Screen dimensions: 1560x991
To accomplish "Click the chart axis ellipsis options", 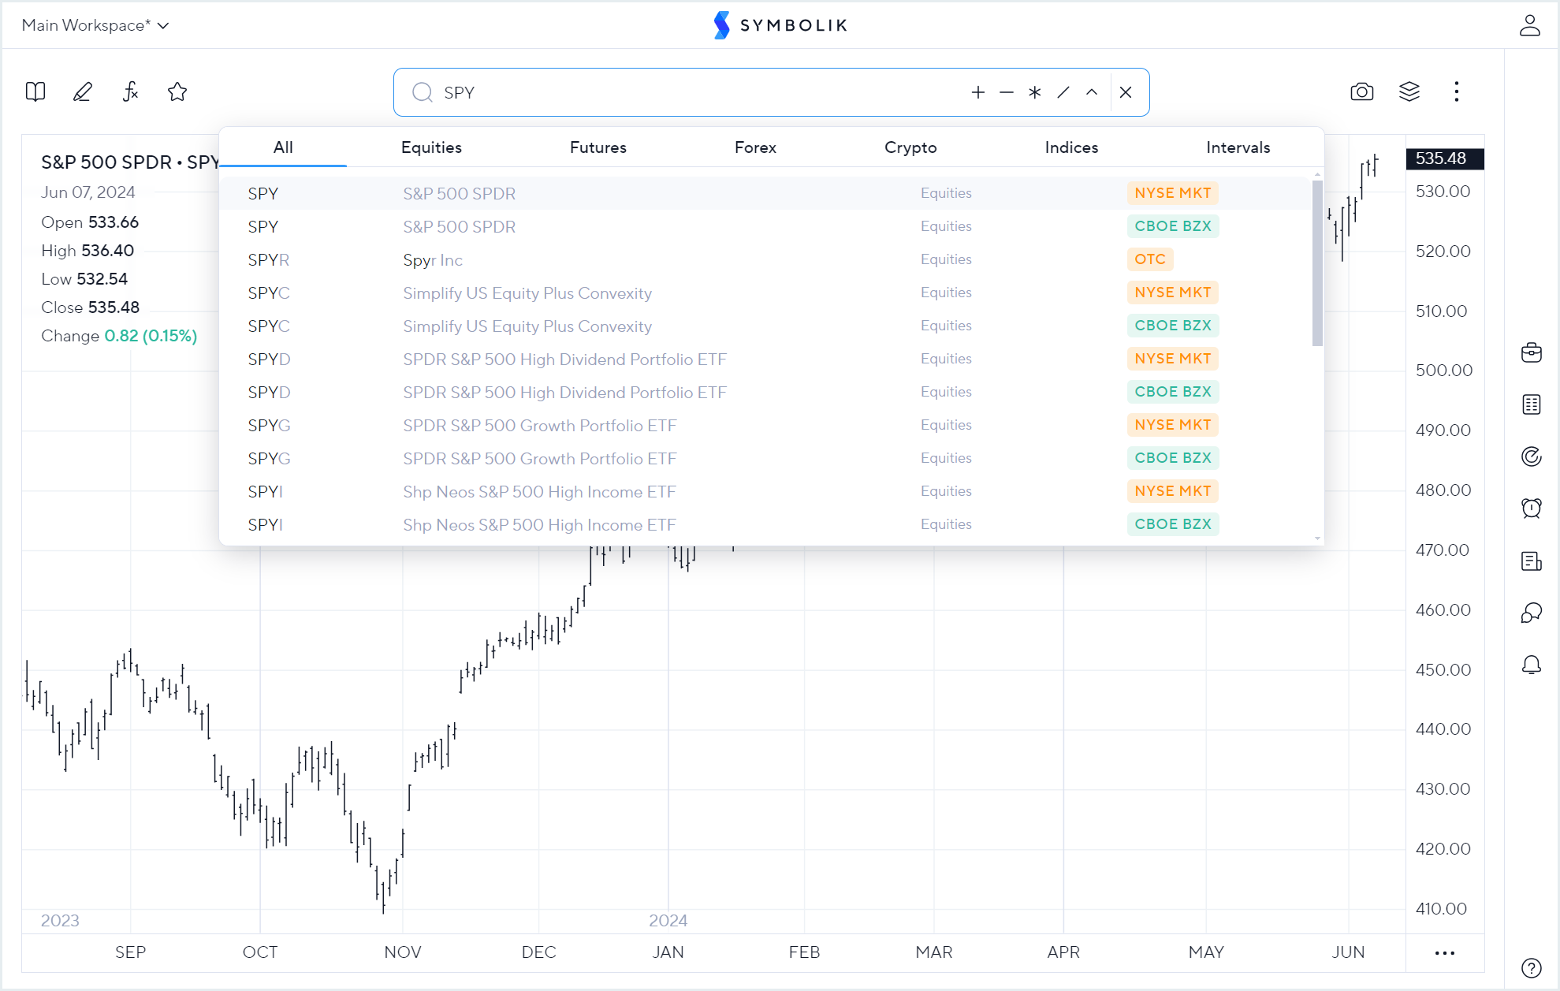I will click(1445, 953).
